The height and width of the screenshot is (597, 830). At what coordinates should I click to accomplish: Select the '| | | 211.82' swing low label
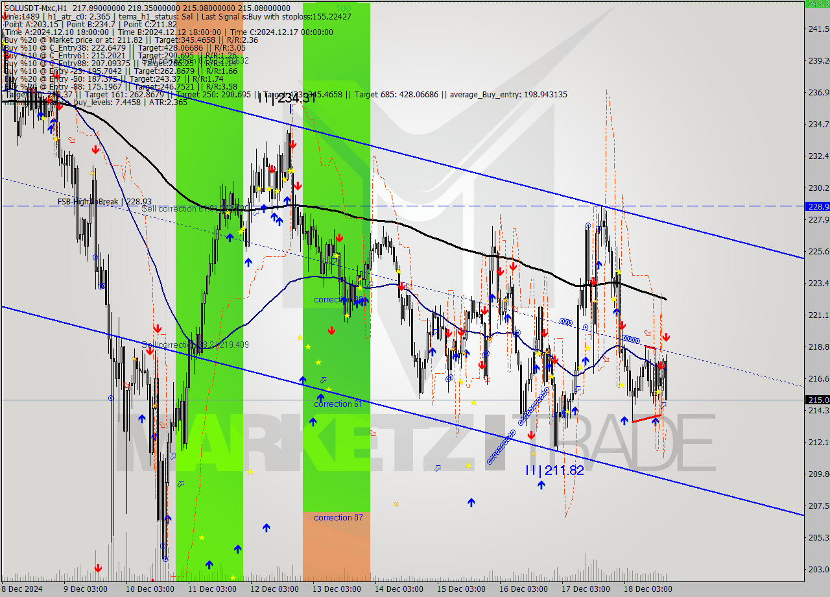tap(554, 470)
